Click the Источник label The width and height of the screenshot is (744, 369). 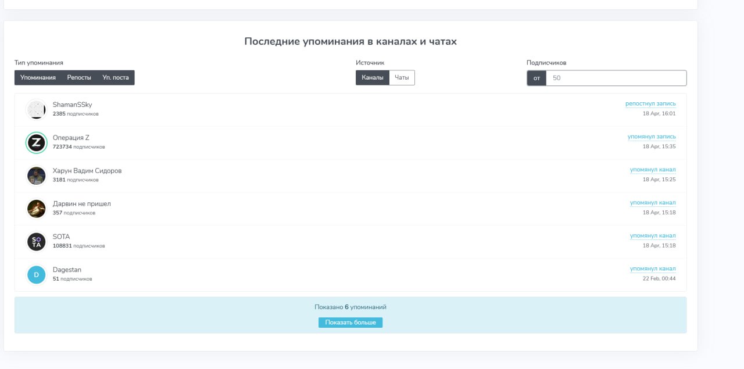(x=370, y=63)
